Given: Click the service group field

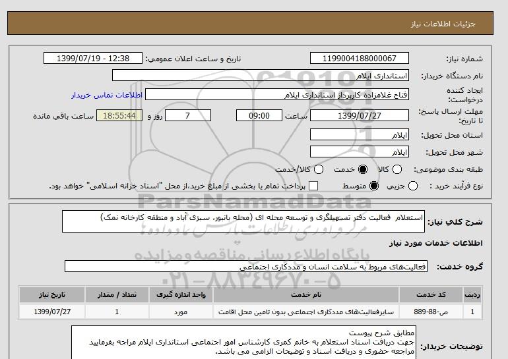Looking at the screenshot, I should [246, 266].
